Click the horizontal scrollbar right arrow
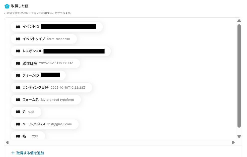The width and height of the screenshot is (247, 157). tap(233, 142)
